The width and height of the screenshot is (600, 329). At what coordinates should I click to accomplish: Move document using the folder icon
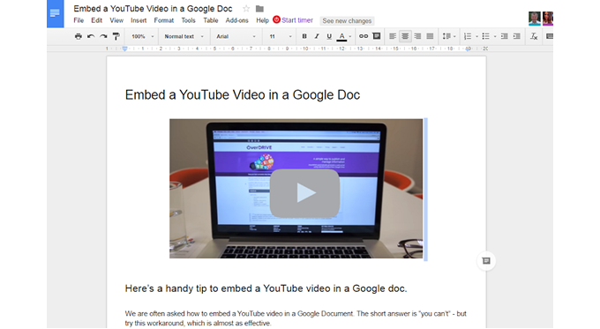pos(259,9)
